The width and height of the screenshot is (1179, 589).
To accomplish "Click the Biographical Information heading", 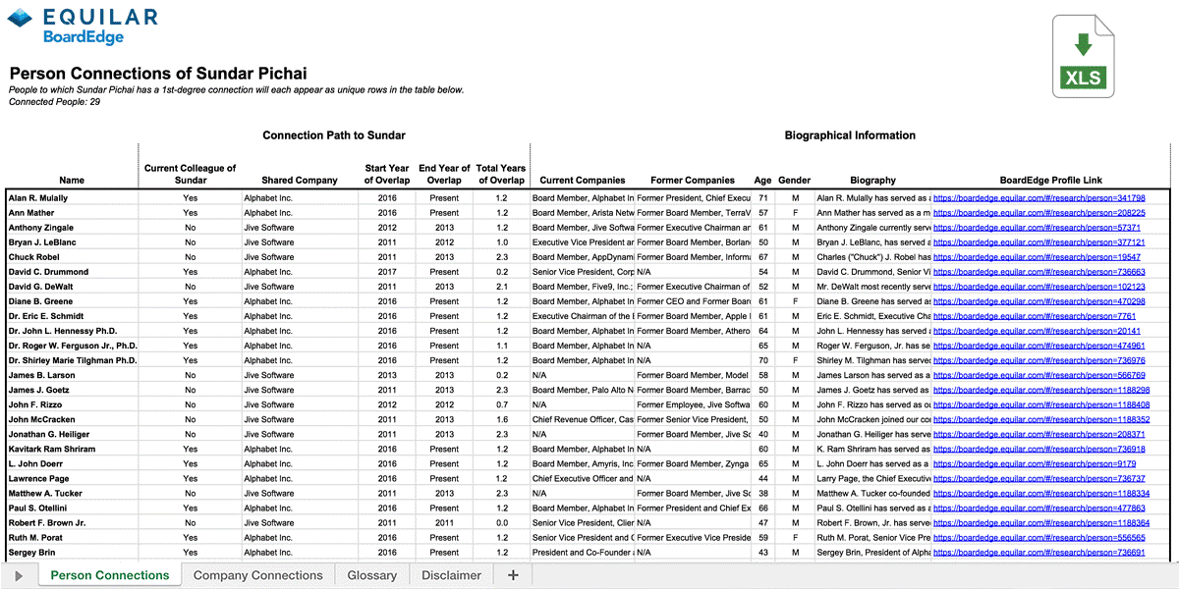I will tap(850, 135).
